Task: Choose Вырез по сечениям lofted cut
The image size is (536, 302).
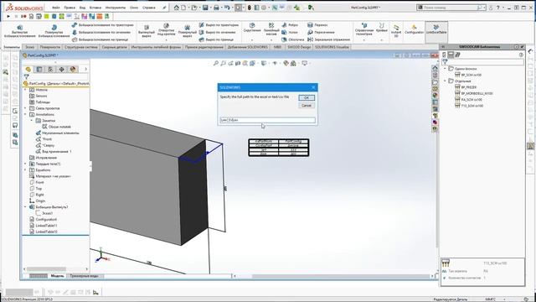Action: (x=218, y=32)
